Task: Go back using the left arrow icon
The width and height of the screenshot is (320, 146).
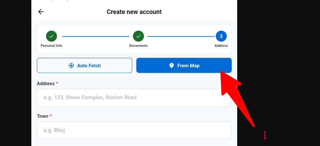Action: pyautogui.click(x=41, y=12)
